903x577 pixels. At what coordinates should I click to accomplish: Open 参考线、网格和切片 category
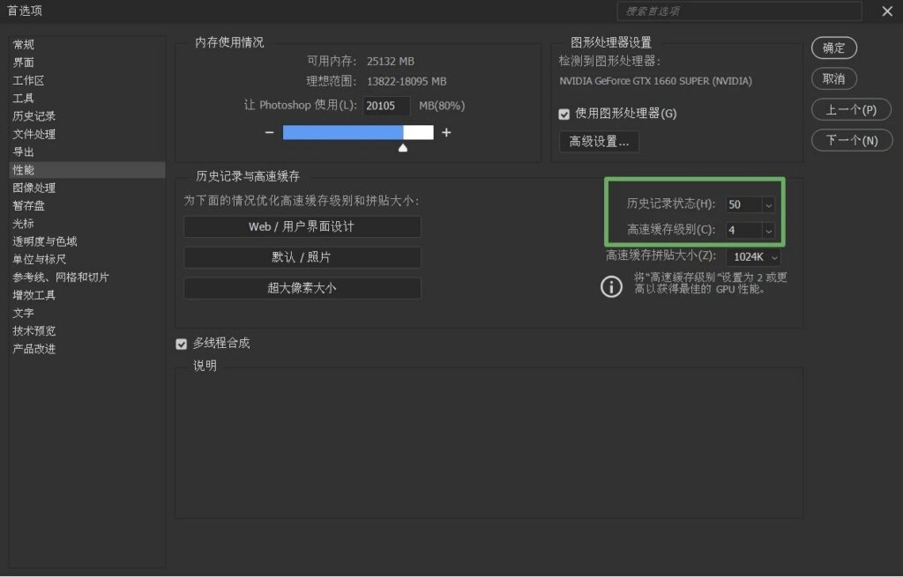coord(61,277)
